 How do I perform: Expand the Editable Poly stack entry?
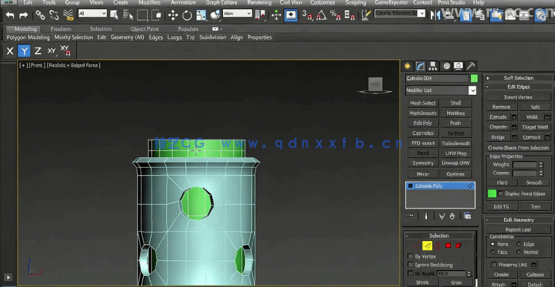[410, 186]
